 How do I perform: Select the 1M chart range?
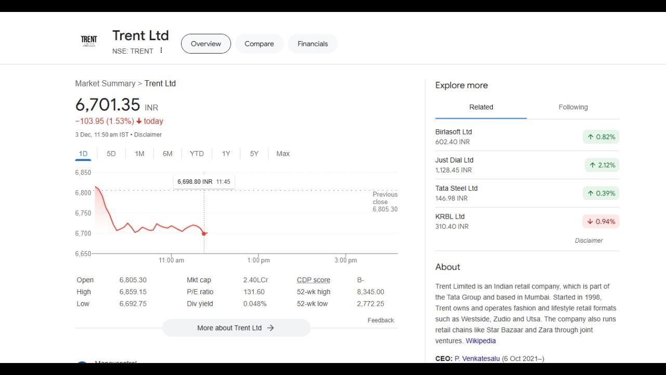139,154
